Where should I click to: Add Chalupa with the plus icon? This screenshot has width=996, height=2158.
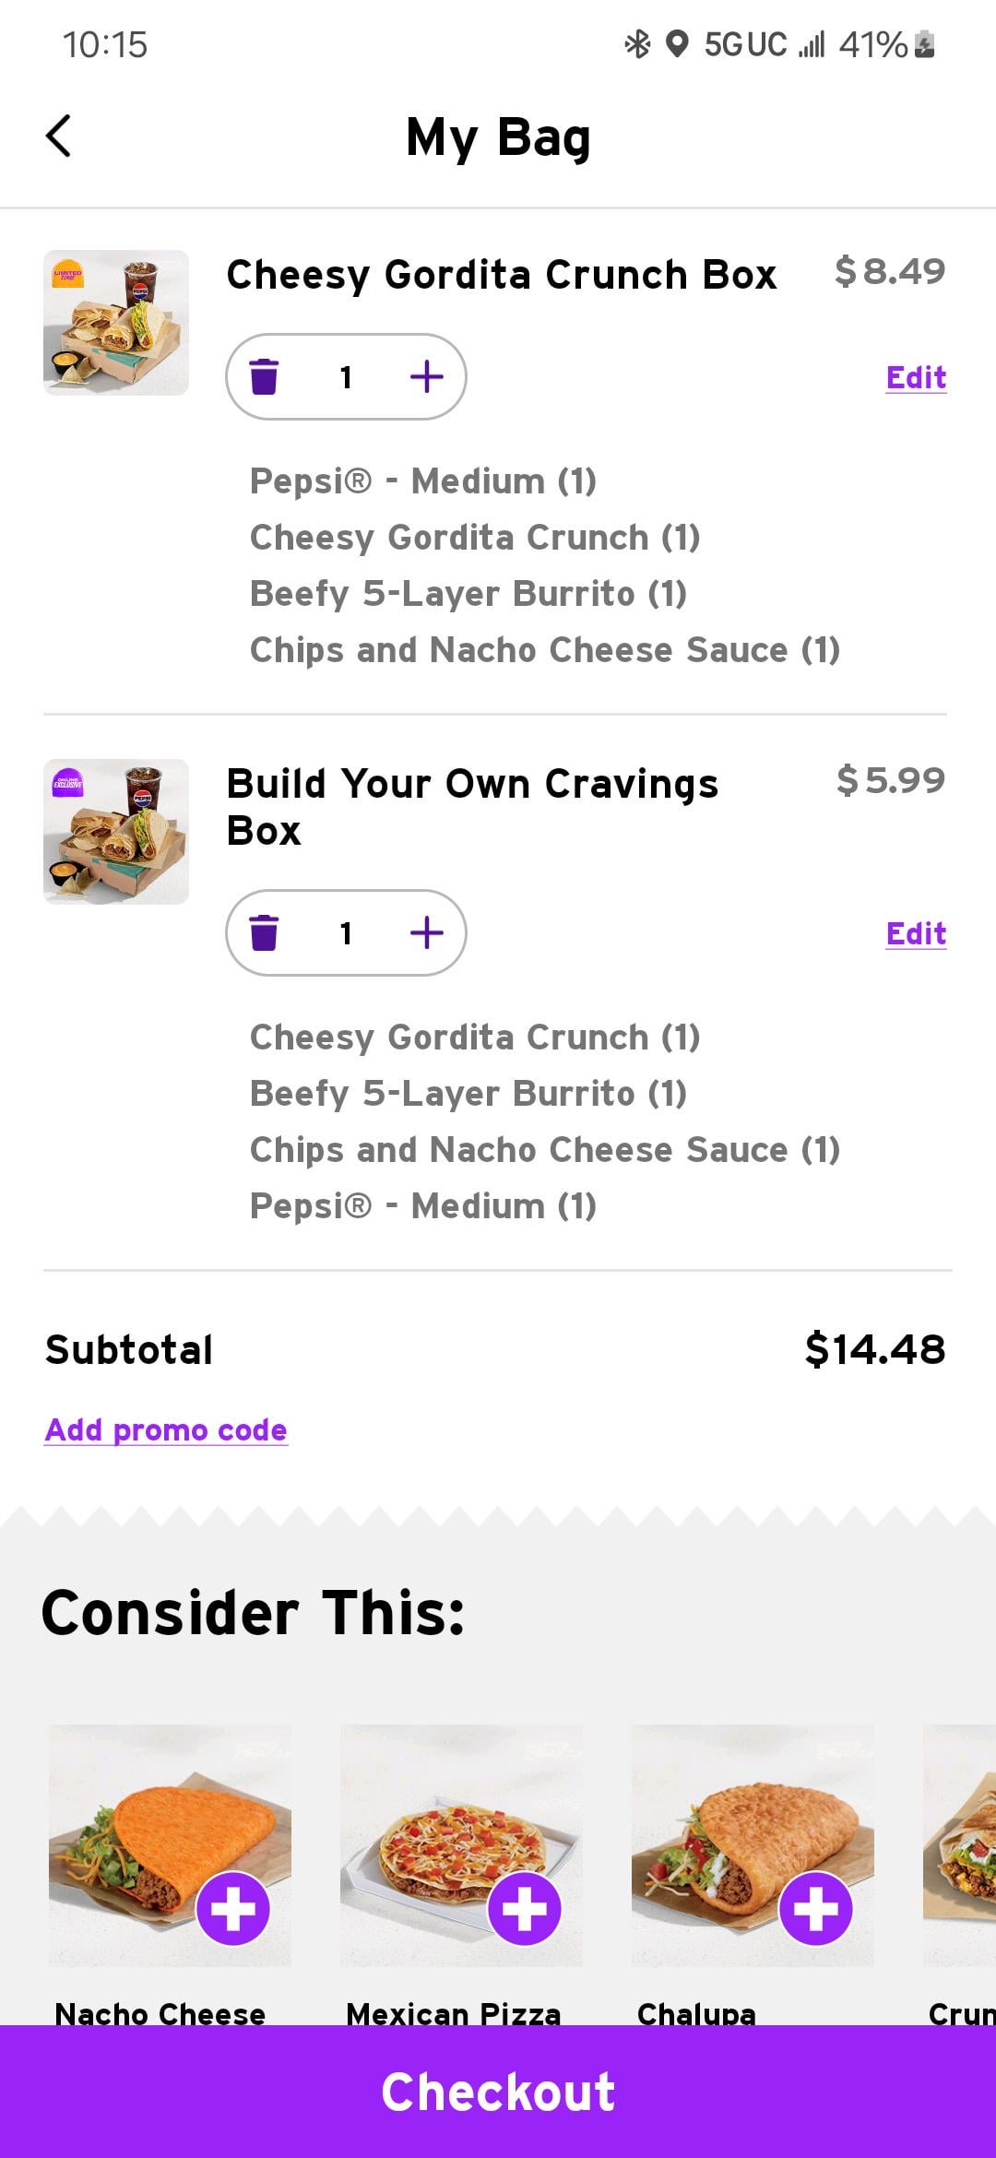(816, 1908)
